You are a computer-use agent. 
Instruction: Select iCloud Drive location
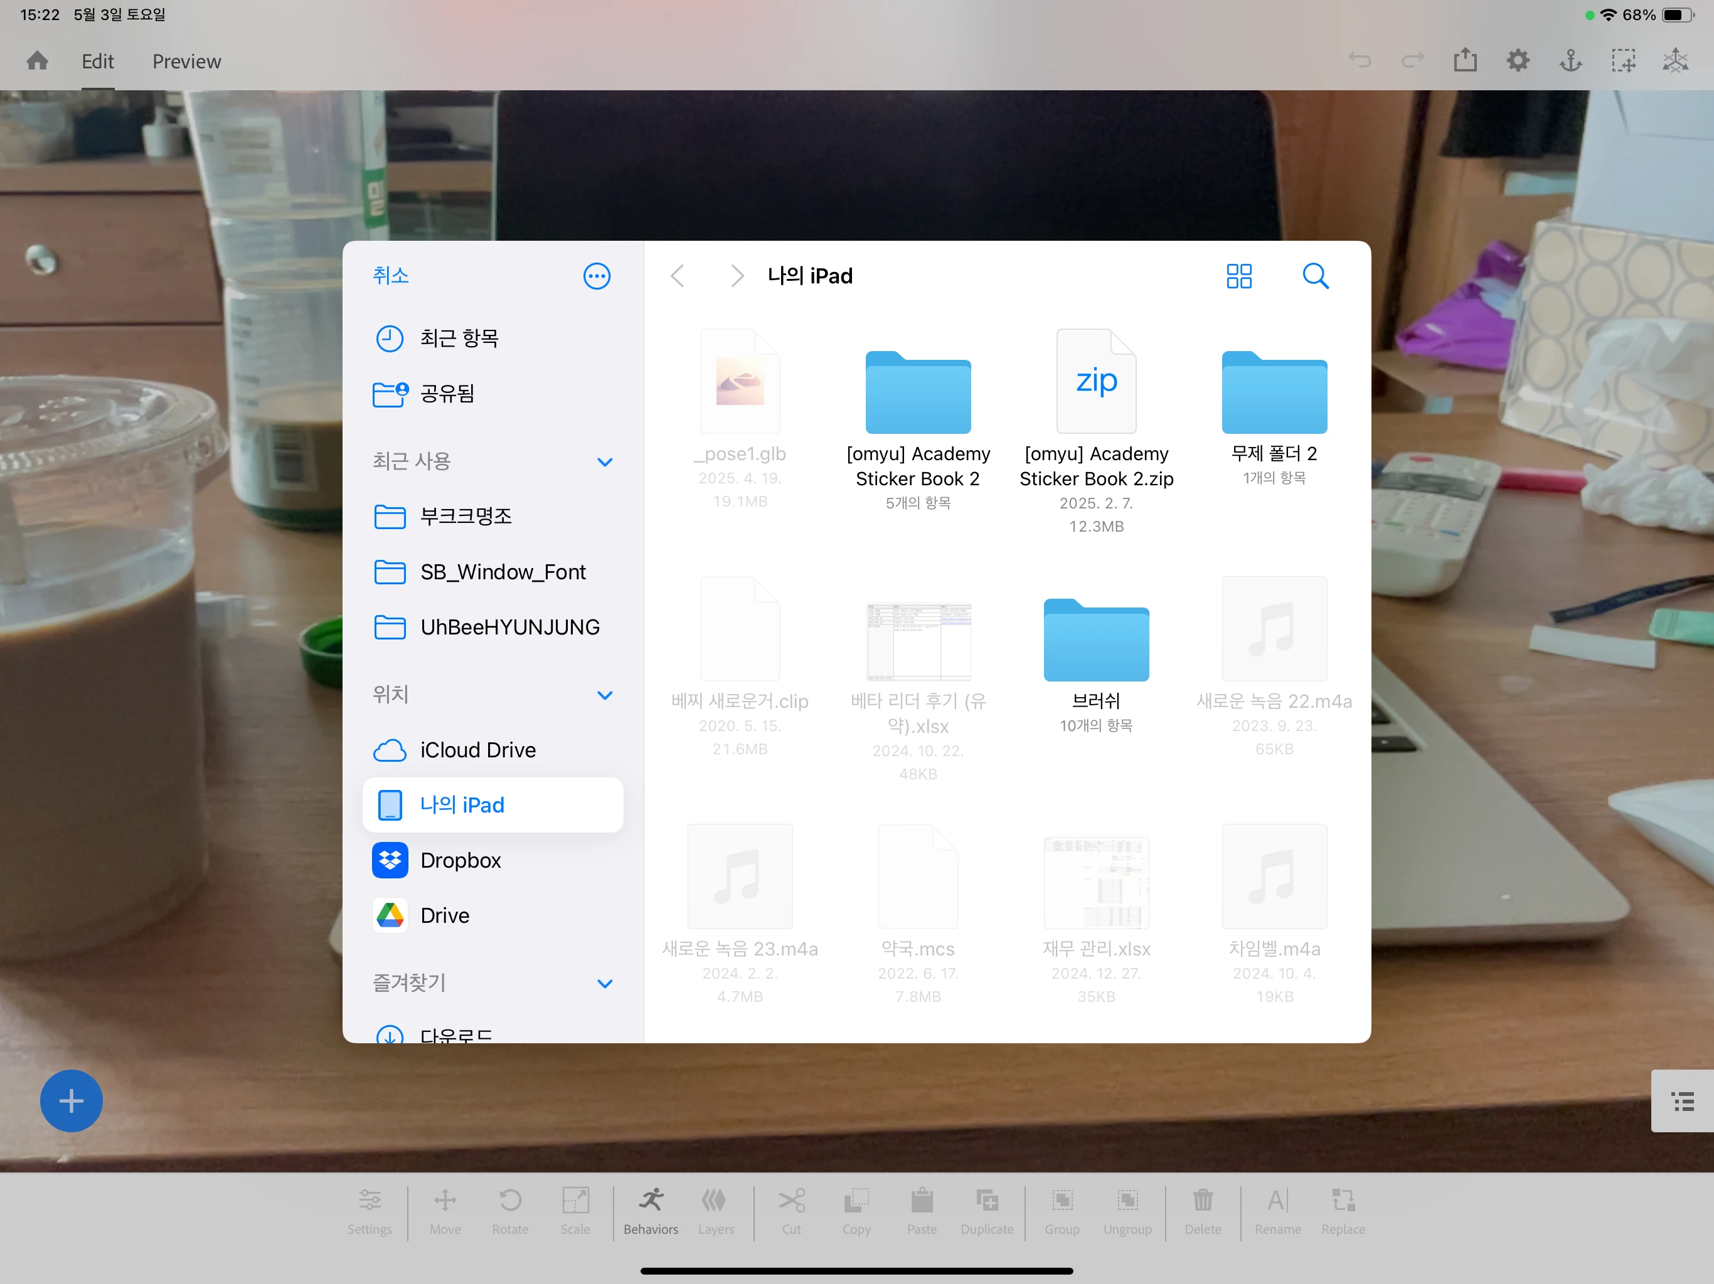(477, 750)
